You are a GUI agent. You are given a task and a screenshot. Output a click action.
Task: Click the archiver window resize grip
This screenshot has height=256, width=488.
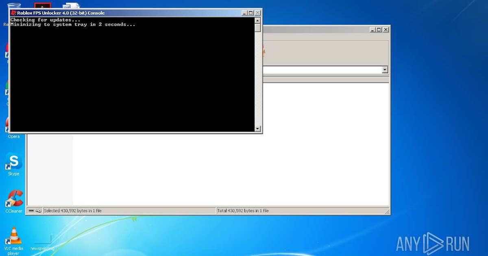click(x=387, y=211)
